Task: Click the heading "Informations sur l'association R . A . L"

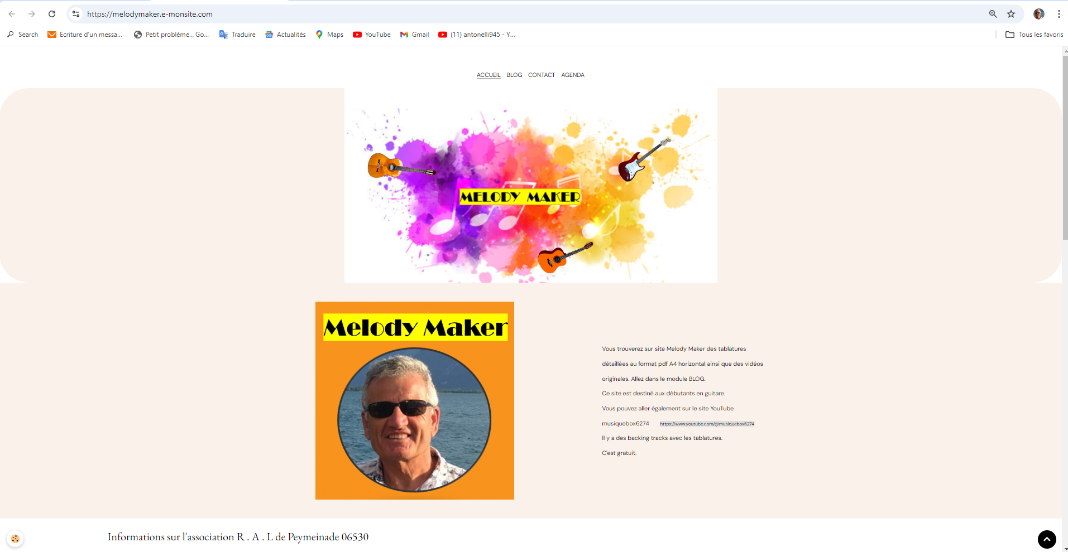Action: pyautogui.click(x=190, y=537)
